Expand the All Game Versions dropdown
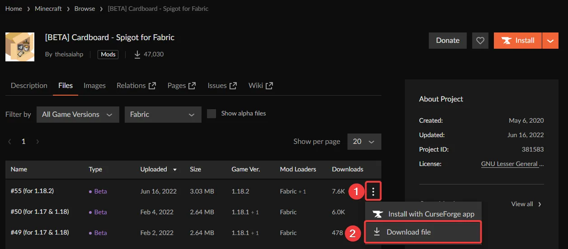The height and width of the screenshot is (249, 568). (77, 115)
